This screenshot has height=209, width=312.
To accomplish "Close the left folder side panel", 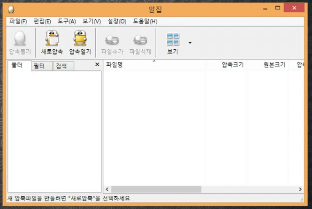I will (97, 64).
